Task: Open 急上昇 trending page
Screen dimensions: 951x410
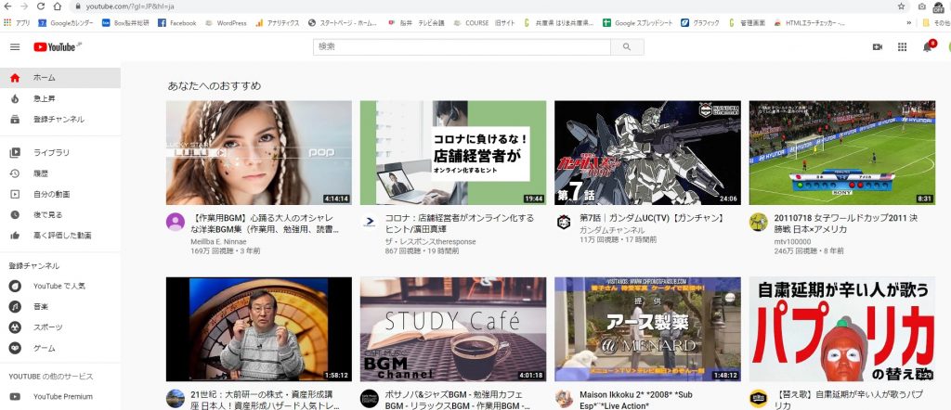Action: 60,98
